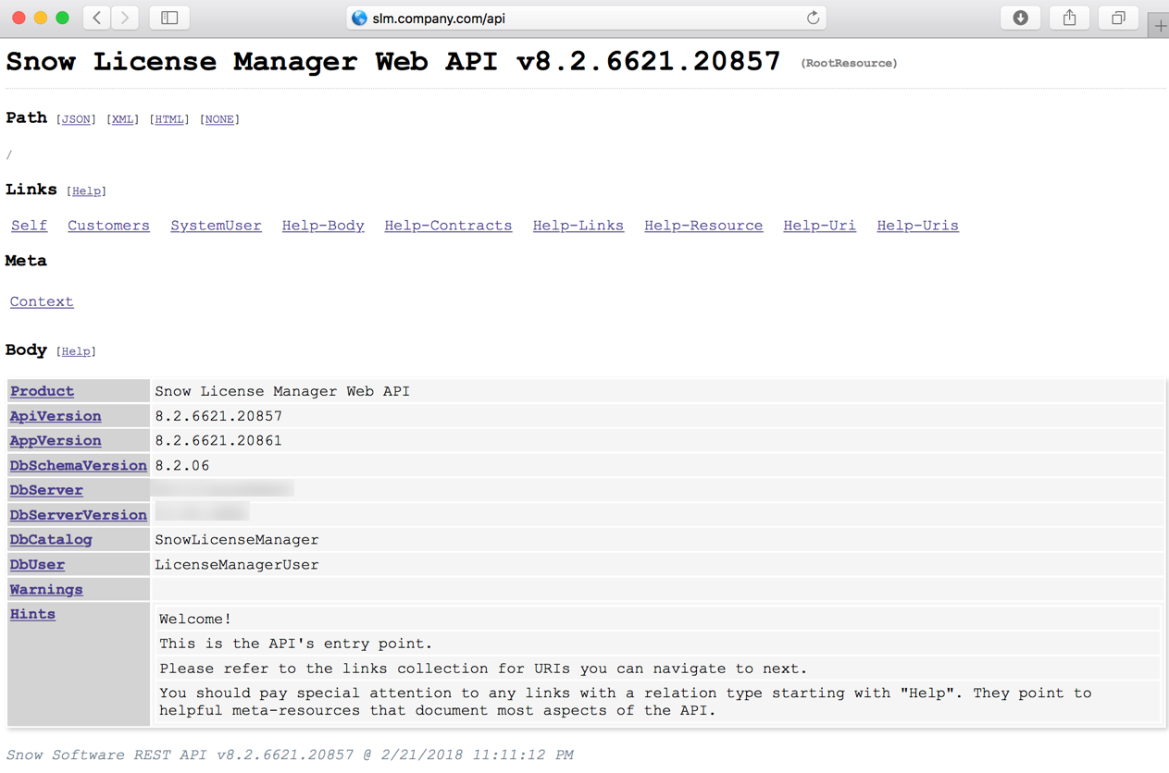1169x773 pixels.
Task: Open the Customers link
Action: coord(108,226)
